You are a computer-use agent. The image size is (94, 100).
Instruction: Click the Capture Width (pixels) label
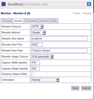[14, 62]
